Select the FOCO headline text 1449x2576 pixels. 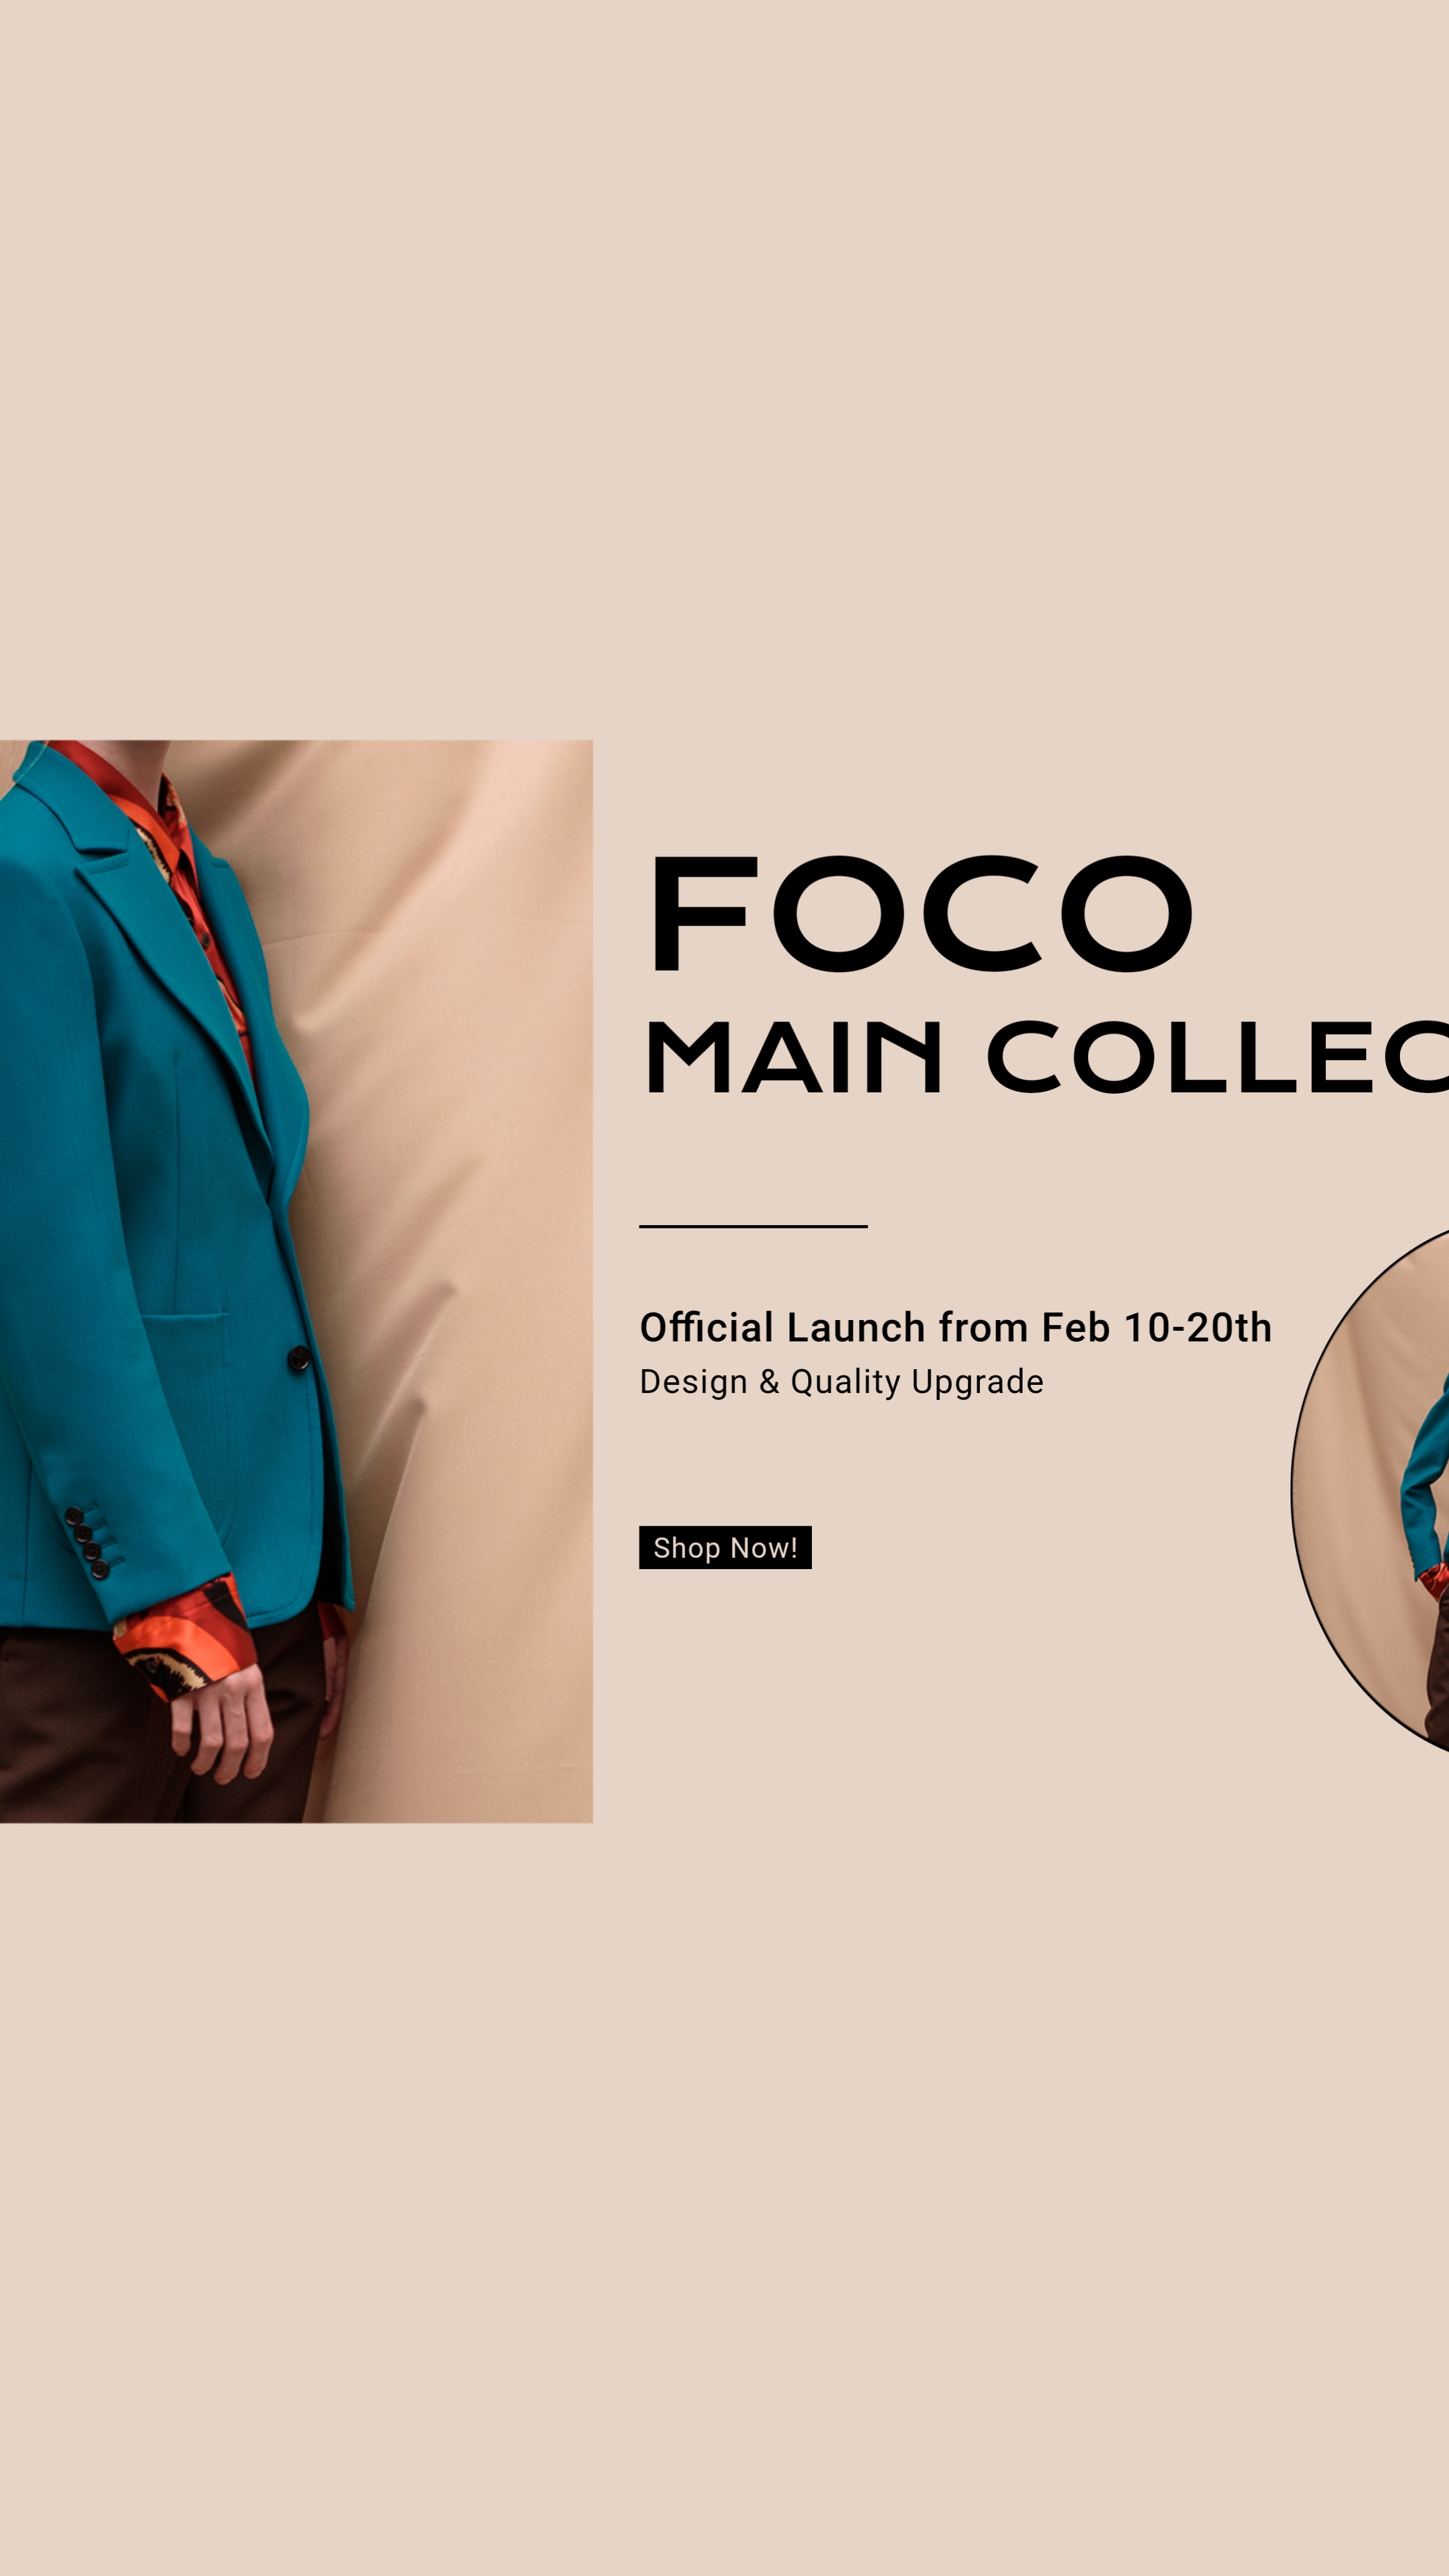click(x=921, y=913)
